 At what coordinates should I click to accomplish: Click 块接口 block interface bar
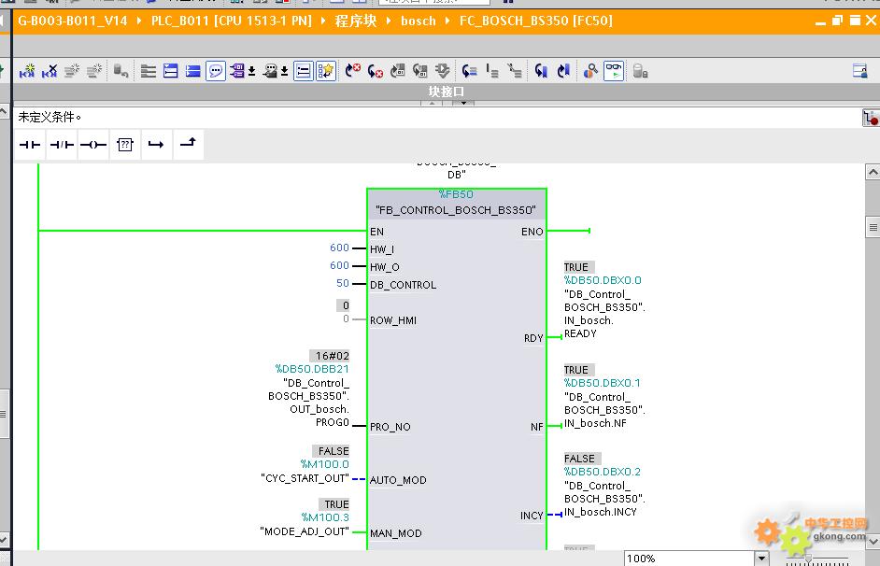tap(447, 92)
